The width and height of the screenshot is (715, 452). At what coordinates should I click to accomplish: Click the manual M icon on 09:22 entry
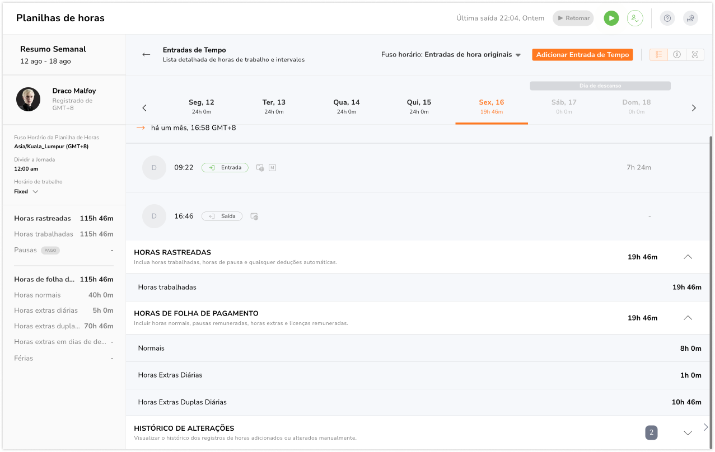(273, 167)
